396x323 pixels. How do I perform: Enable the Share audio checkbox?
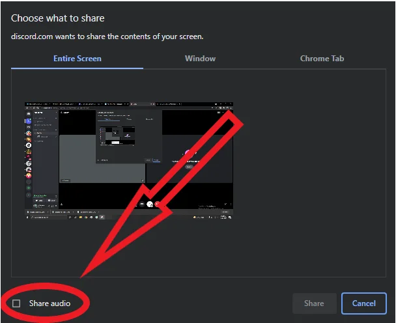17,303
